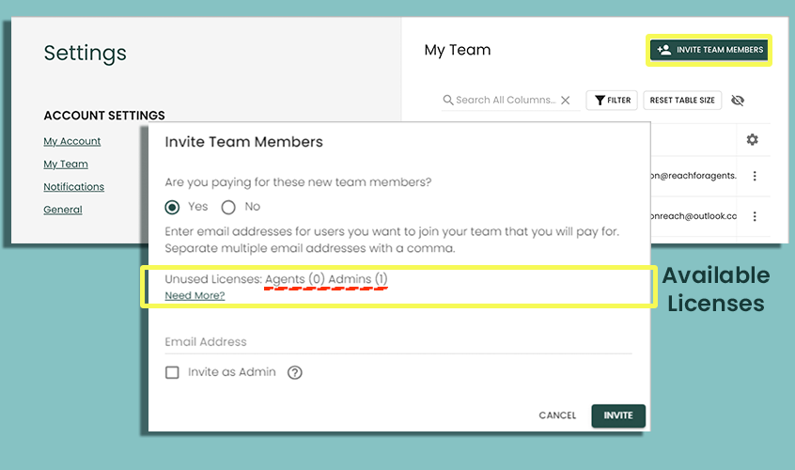This screenshot has height=470, width=795.
Task: Open My Account settings
Action: click(71, 141)
